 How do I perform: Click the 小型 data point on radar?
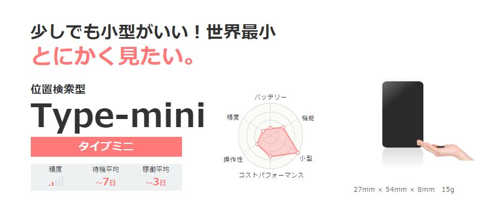[x=298, y=152]
